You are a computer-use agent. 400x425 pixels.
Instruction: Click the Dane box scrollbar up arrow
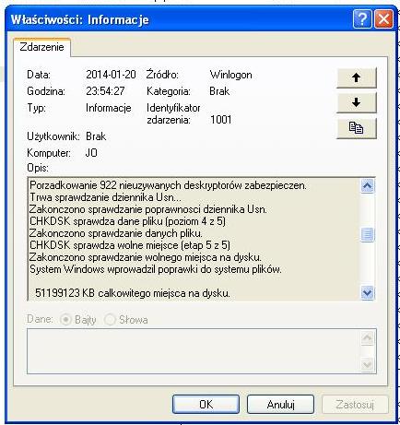click(368, 338)
